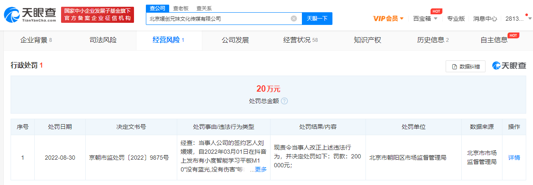
Task: Click the help question mark beside 处罚总金额
Action: click(285, 101)
